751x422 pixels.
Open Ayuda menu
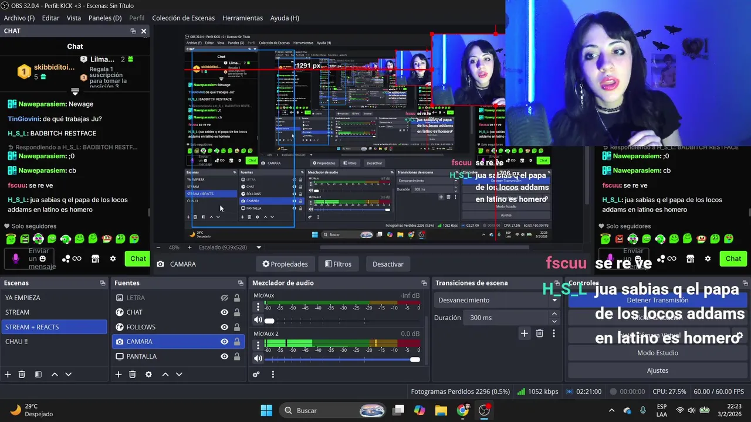[285, 18]
